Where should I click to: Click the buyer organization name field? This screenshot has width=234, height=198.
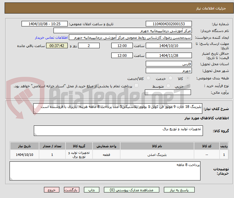[x=123, y=30]
